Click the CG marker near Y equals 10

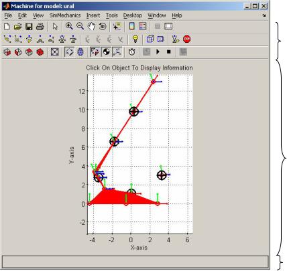coord(133,112)
